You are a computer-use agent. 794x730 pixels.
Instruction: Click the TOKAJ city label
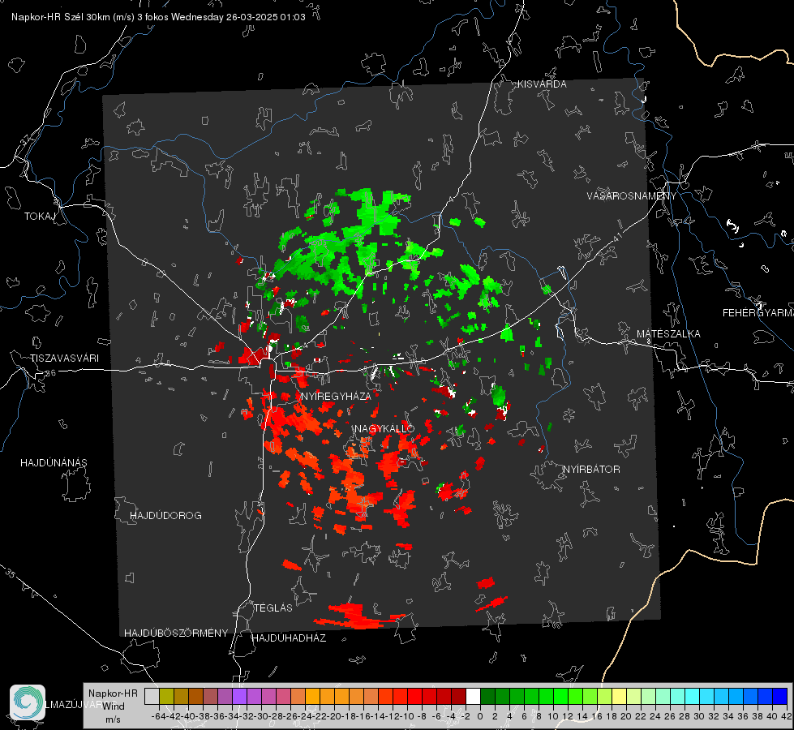(40, 217)
